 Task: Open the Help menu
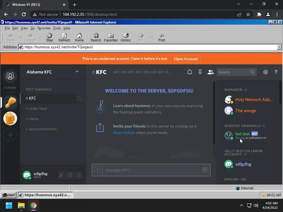click(x=67, y=28)
